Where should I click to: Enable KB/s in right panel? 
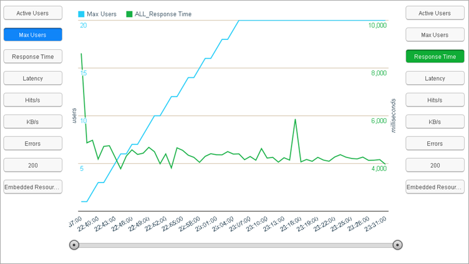[435, 121]
